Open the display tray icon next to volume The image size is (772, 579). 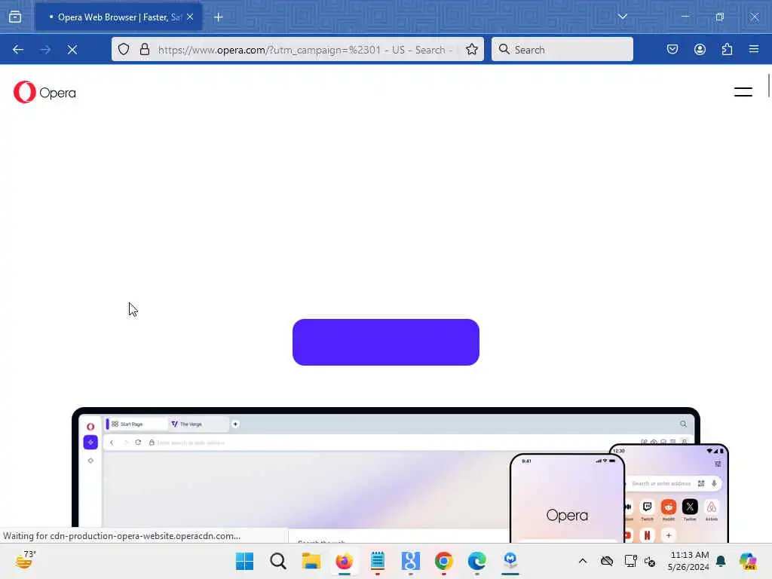631,561
